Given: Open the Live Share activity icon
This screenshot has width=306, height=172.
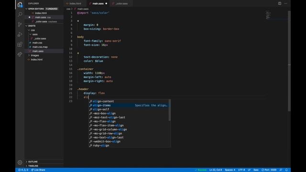Looking at the screenshot, I should [20, 54].
